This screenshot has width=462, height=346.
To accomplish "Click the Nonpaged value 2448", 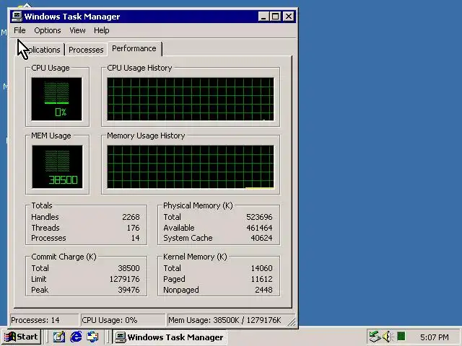I will click(x=263, y=290).
